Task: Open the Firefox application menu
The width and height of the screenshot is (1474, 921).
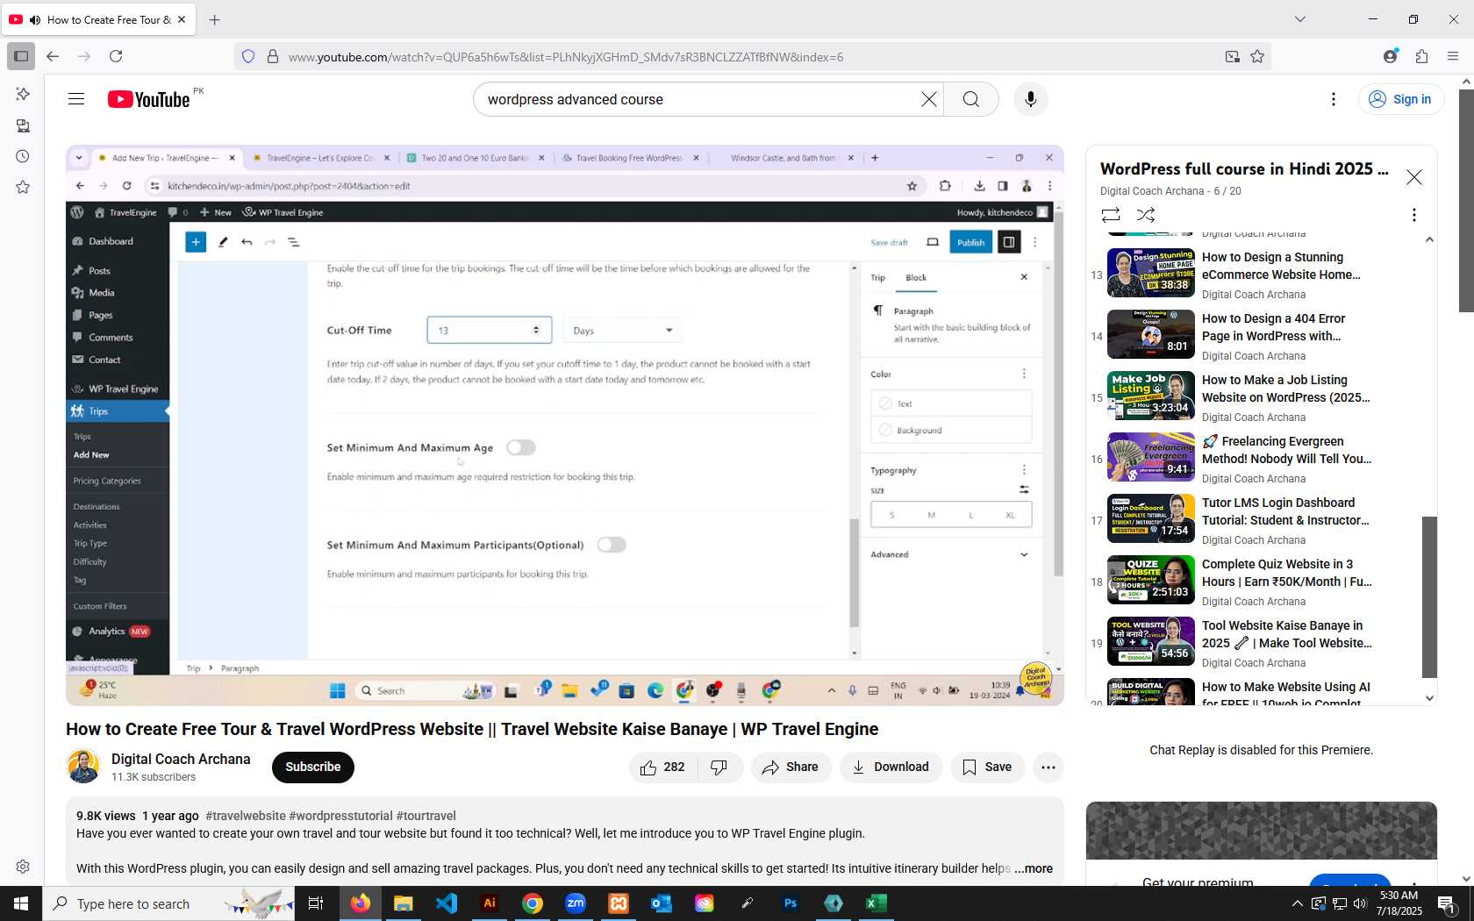Action: [x=1453, y=56]
